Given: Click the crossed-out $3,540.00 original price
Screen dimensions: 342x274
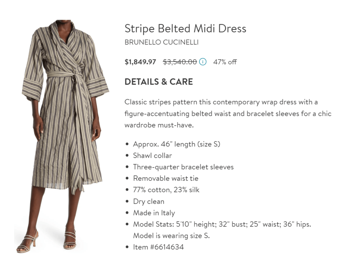Looking at the screenshot, I should (180, 62).
